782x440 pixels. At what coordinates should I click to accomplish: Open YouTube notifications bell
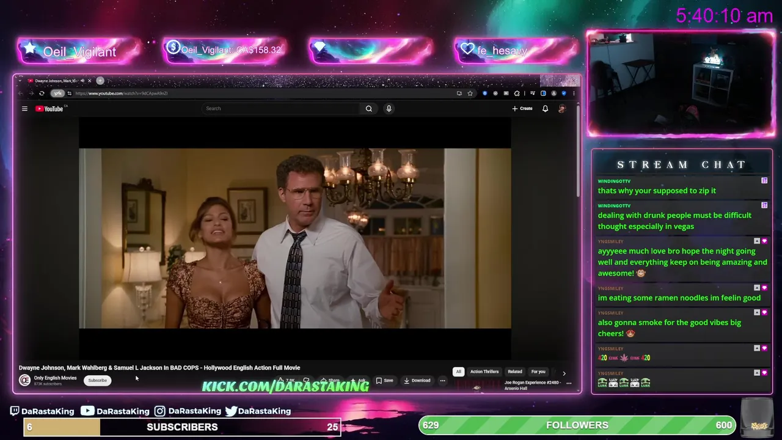coord(545,109)
